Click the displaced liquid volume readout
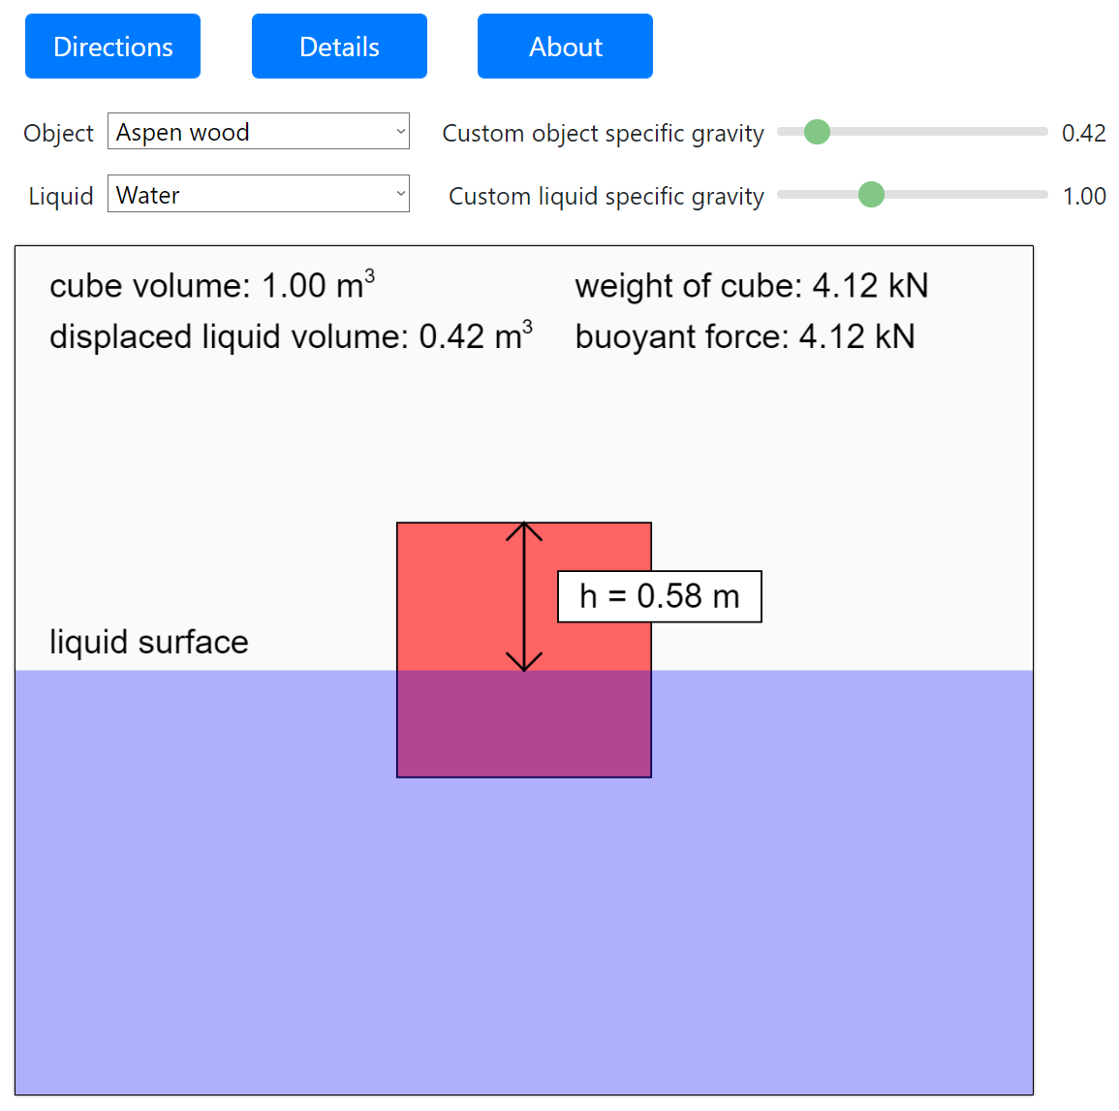 [x=291, y=336]
